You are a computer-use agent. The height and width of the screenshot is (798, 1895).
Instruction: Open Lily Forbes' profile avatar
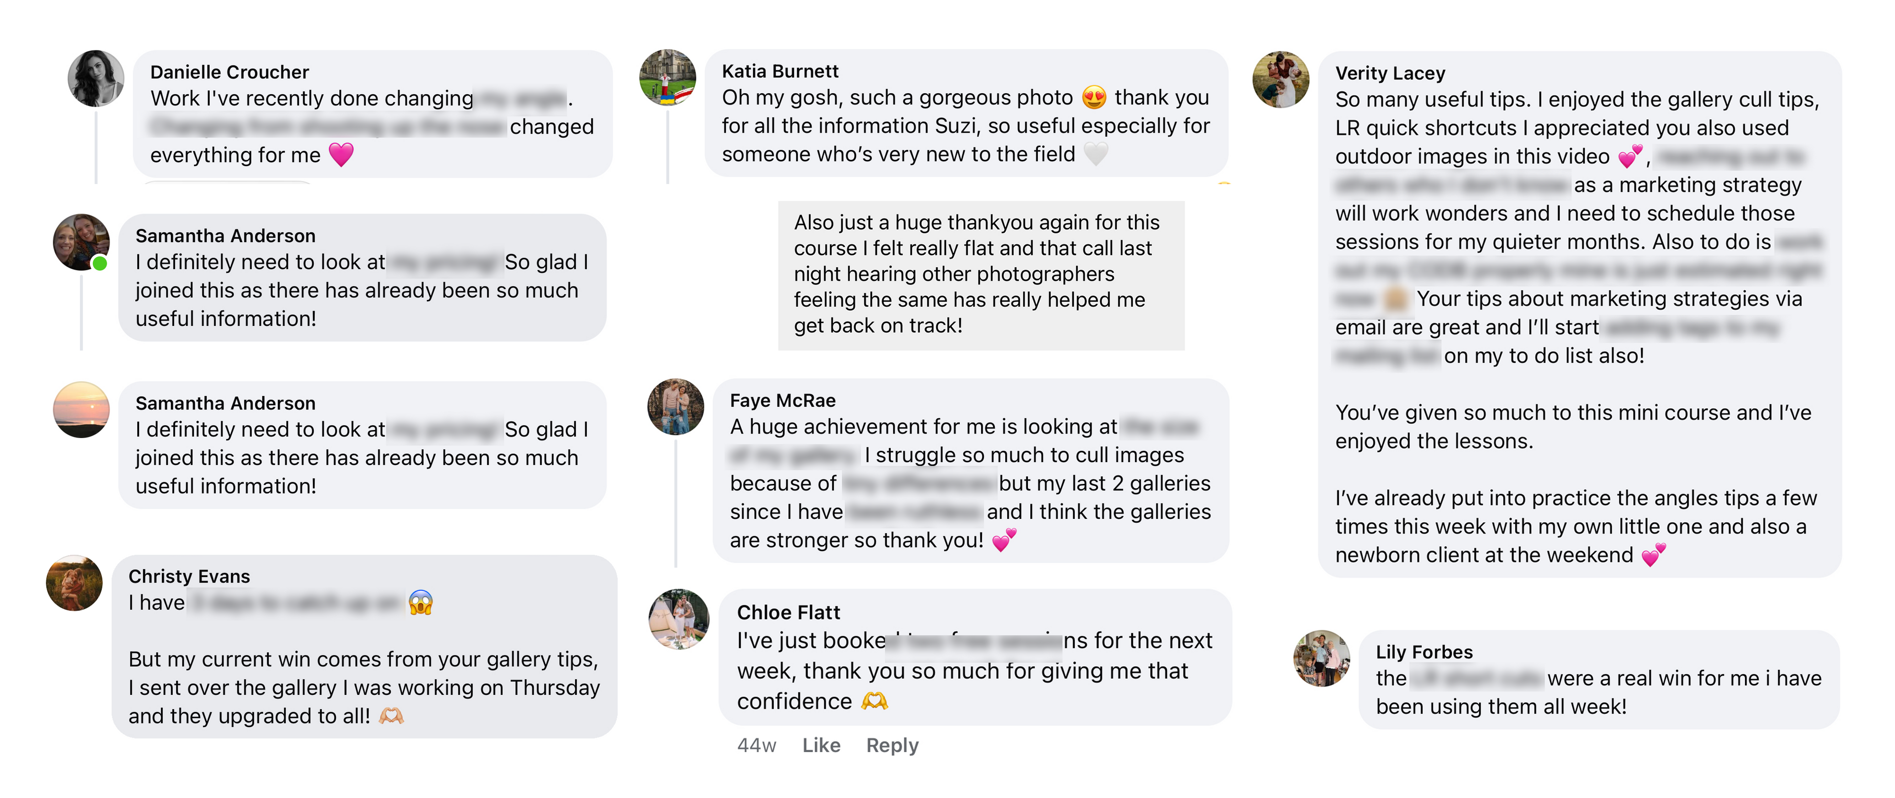pyautogui.click(x=1321, y=658)
